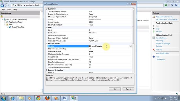Click the NetworkService identity value
The image size is (180, 101).
pyautogui.click(x=96, y=46)
